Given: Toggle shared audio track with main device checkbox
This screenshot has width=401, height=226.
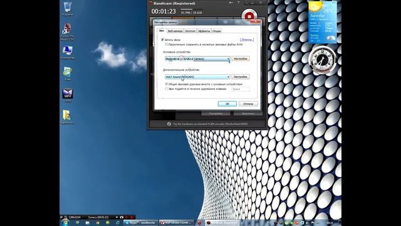Looking at the screenshot, I should pyautogui.click(x=166, y=84).
